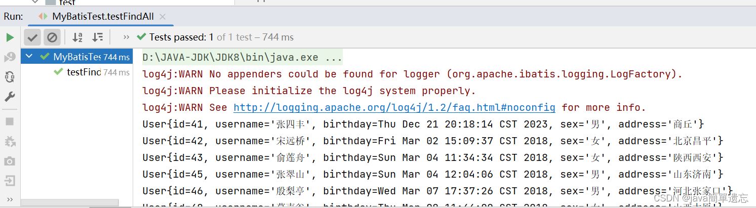Close the MyBatisTest.testFindAll tab
Viewport: 756px width, 208px height.
point(163,17)
